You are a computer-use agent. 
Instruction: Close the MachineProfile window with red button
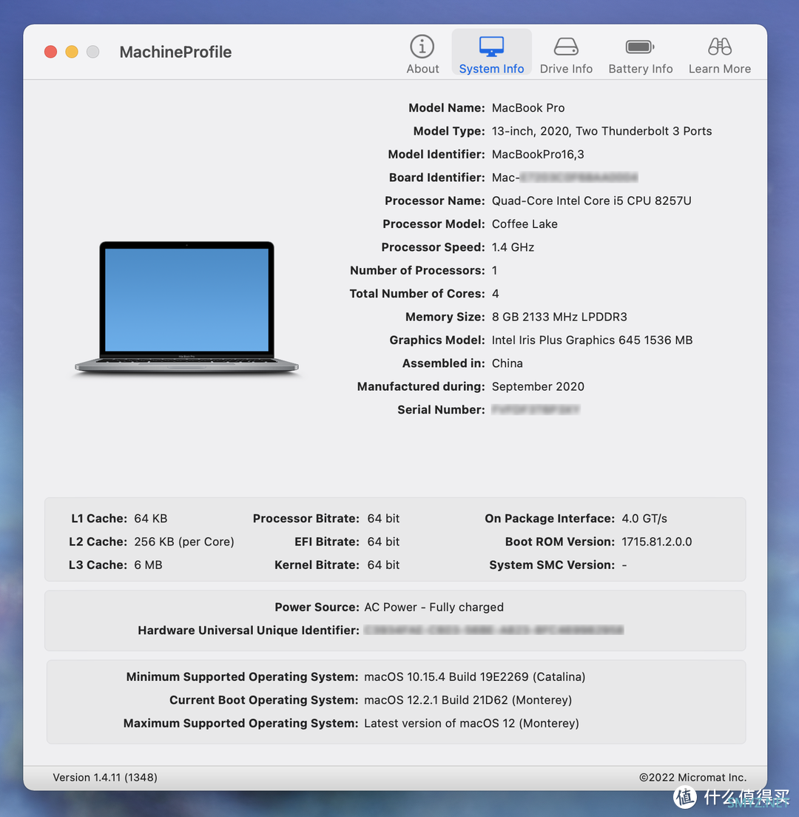[50, 52]
